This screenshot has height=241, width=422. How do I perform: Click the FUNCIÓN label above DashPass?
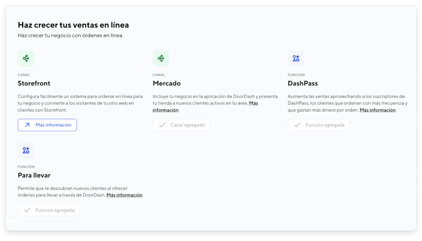point(296,75)
